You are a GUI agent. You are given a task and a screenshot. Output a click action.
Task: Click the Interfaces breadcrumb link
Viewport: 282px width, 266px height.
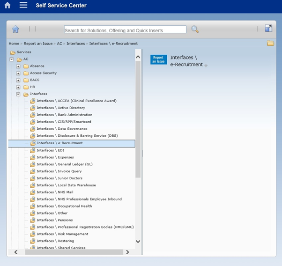click(x=76, y=44)
